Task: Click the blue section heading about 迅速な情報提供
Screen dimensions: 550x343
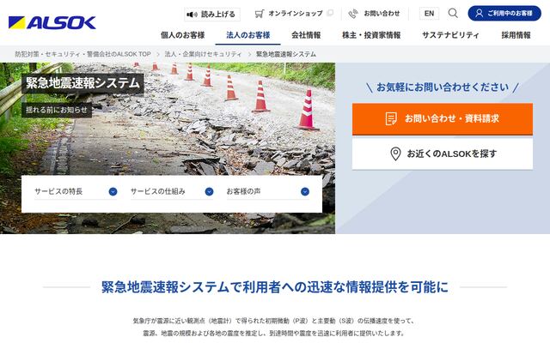Action: 275,287
